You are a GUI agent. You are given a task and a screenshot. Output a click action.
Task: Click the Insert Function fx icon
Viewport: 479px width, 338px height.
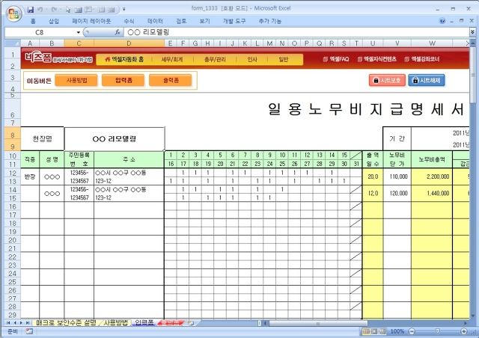click(x=118, y=32)
